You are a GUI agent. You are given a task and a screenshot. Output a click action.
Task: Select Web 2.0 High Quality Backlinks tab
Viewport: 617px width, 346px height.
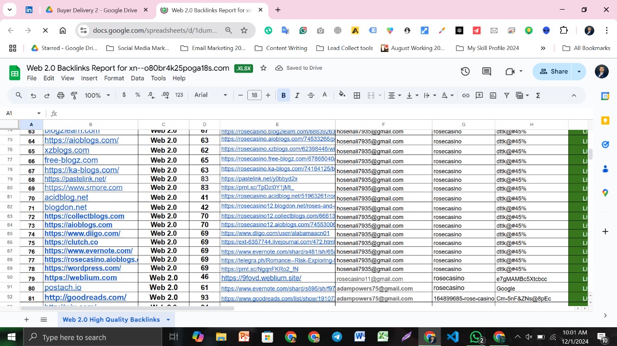tap(111, 320)
